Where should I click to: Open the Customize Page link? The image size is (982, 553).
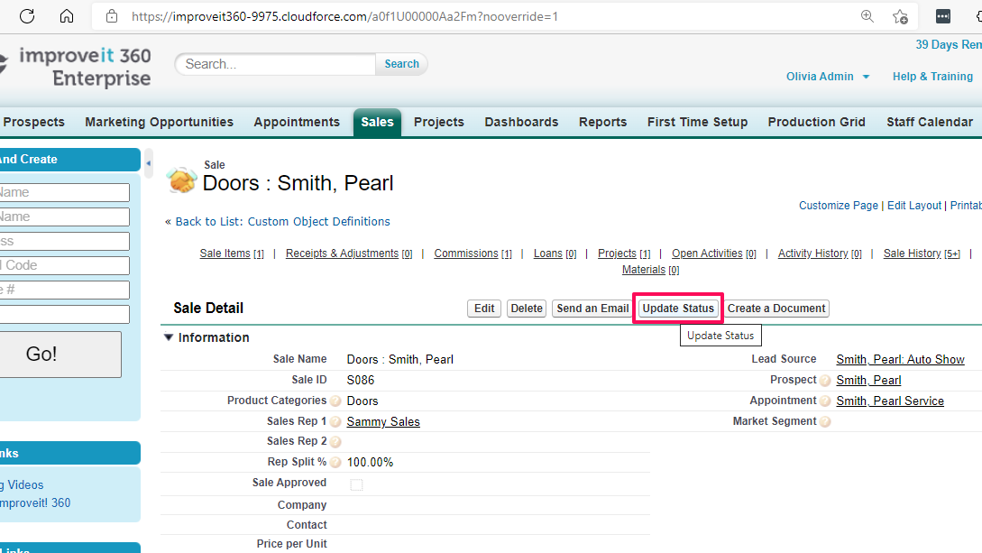(x=839, y=206)
